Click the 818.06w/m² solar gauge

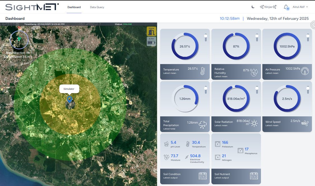coord(236,99)
